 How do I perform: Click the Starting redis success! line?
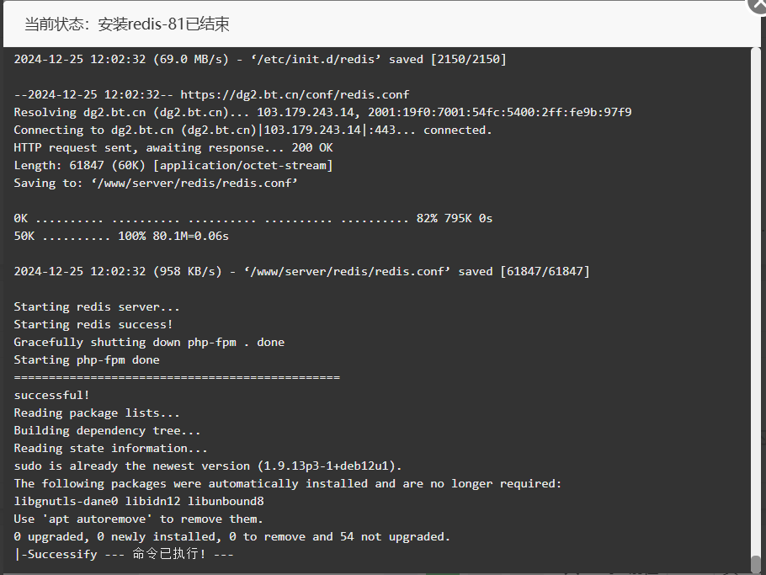93,324
